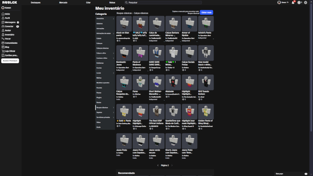
Task: Open the Gold Pants thumbnail
Action: point(124,112)
